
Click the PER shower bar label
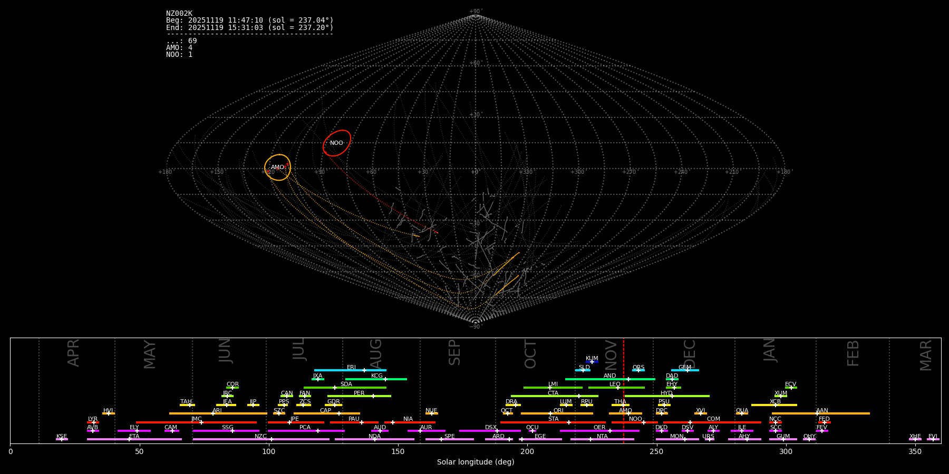click(x=359, y=393)
